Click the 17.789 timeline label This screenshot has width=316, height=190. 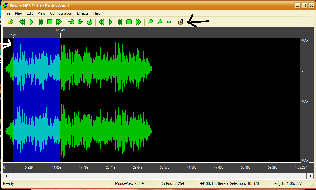(84, 167)
